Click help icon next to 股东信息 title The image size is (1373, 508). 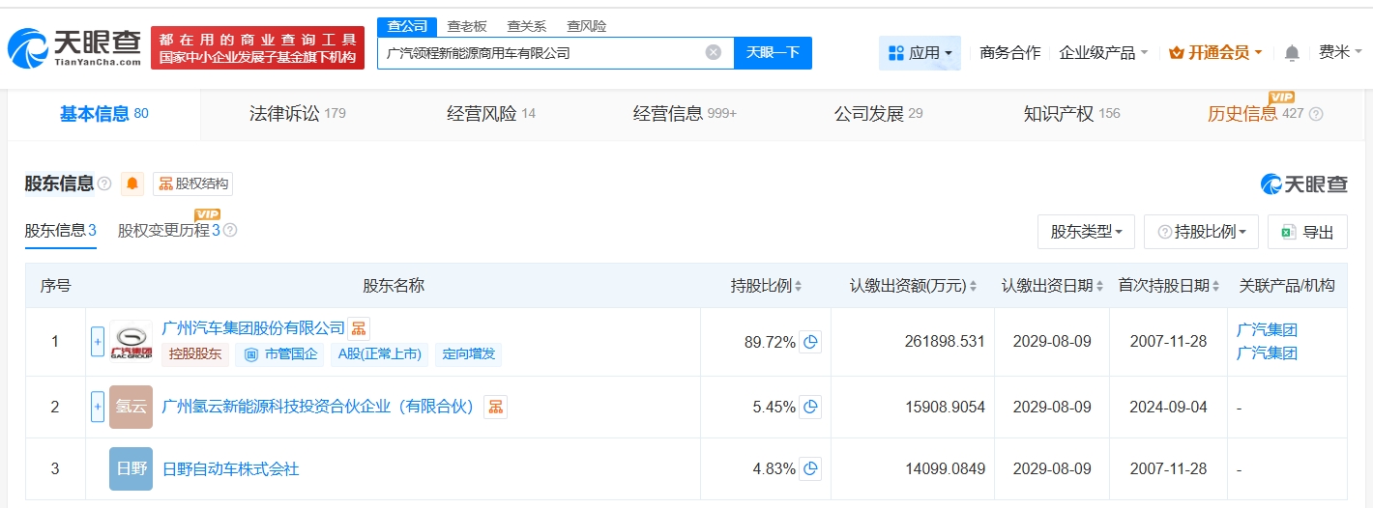pos(104,183)
